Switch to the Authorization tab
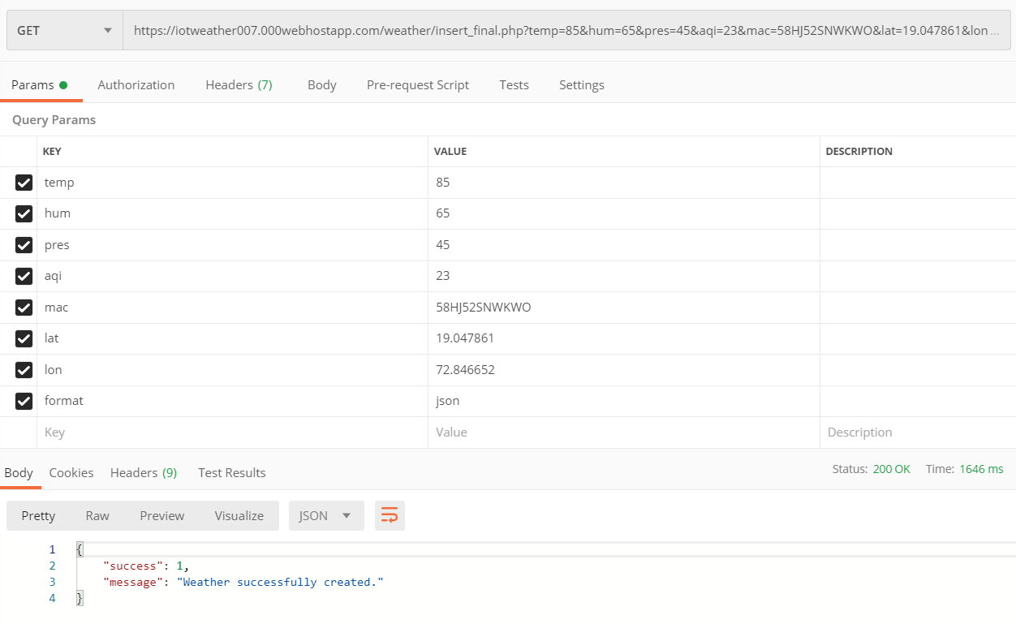 [136, 85]
